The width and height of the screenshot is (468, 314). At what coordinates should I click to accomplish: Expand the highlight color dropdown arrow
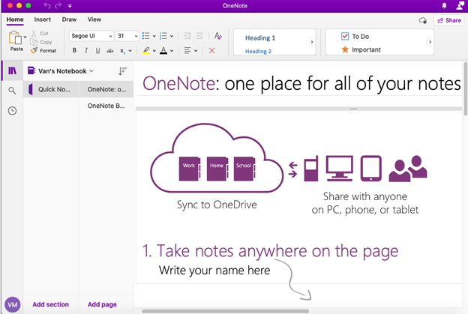154,51
